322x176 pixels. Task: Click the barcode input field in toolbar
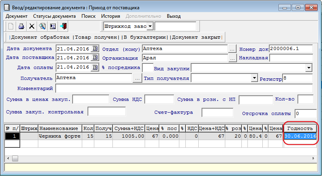(x=175, y=26)
